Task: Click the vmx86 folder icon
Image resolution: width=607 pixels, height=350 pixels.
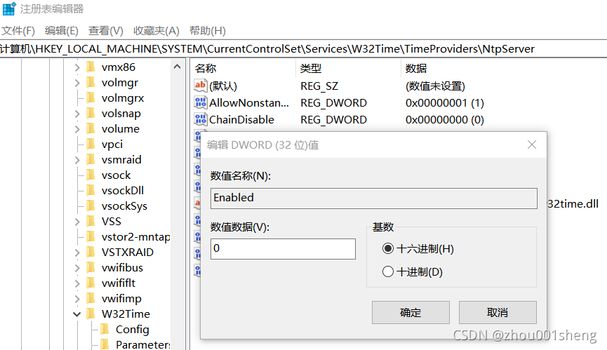Action: tap(91, 67)
